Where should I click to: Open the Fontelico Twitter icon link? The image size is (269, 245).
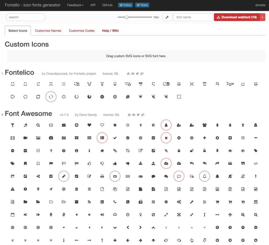click(137, 73)
